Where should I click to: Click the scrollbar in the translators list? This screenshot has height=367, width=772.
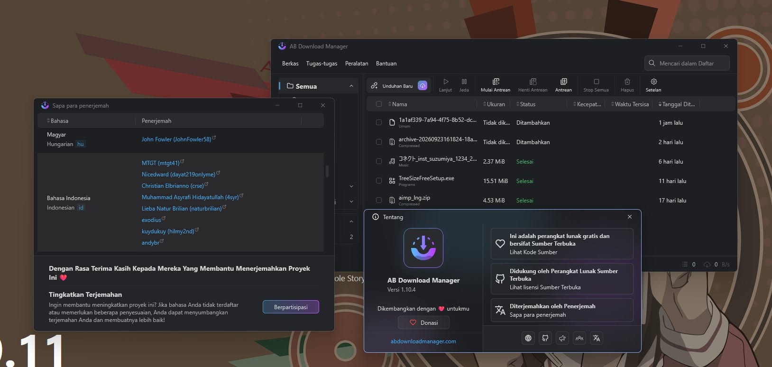(327, 171)
